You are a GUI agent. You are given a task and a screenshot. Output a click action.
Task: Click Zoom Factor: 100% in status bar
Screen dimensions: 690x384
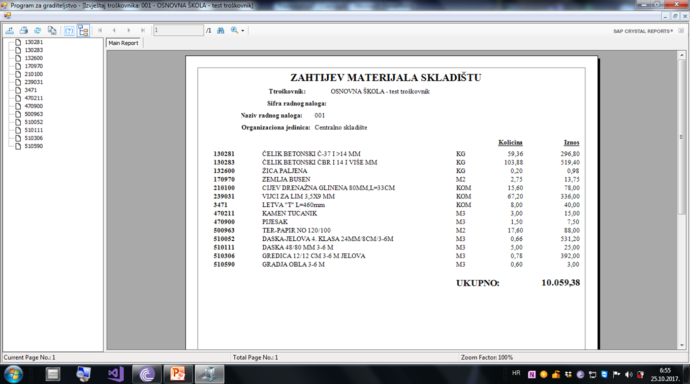coord(487,358)
